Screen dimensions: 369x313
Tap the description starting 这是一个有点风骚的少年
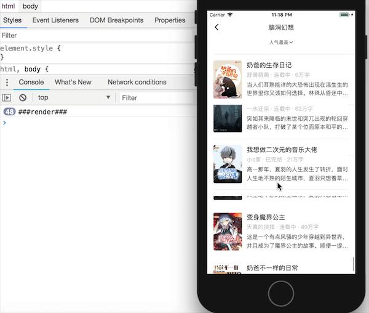297,242
